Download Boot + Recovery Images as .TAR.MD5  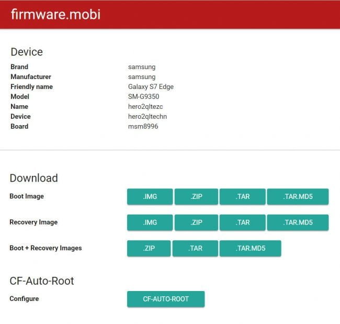(250, 248)
